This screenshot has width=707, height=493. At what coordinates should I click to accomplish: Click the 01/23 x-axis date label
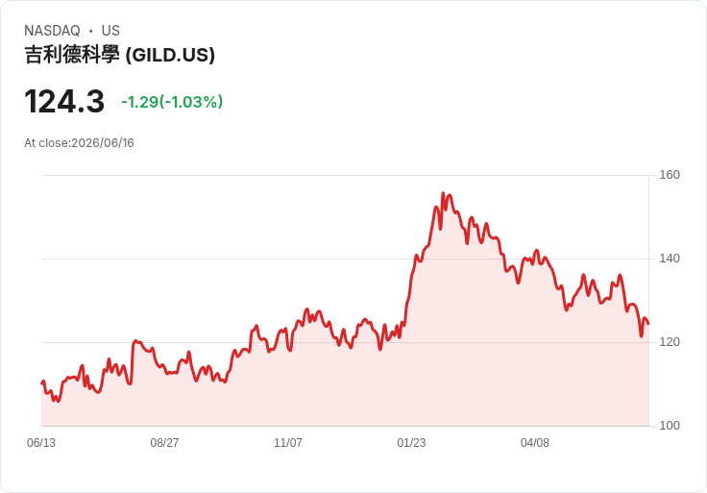(x=411, y=442)
